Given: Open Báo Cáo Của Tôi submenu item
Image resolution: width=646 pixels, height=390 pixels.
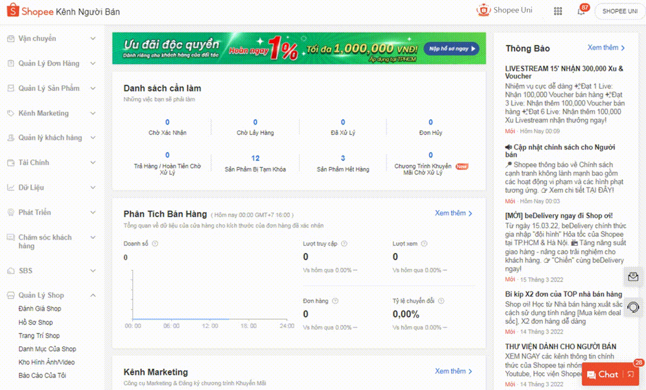Looking at the screenshot, I should coord(42,375).
